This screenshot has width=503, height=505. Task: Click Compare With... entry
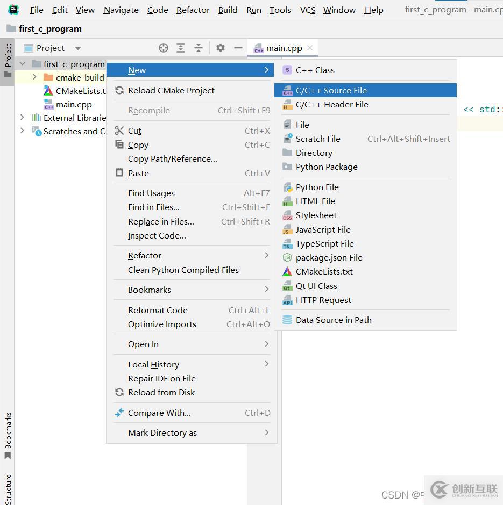click(192, 413)
